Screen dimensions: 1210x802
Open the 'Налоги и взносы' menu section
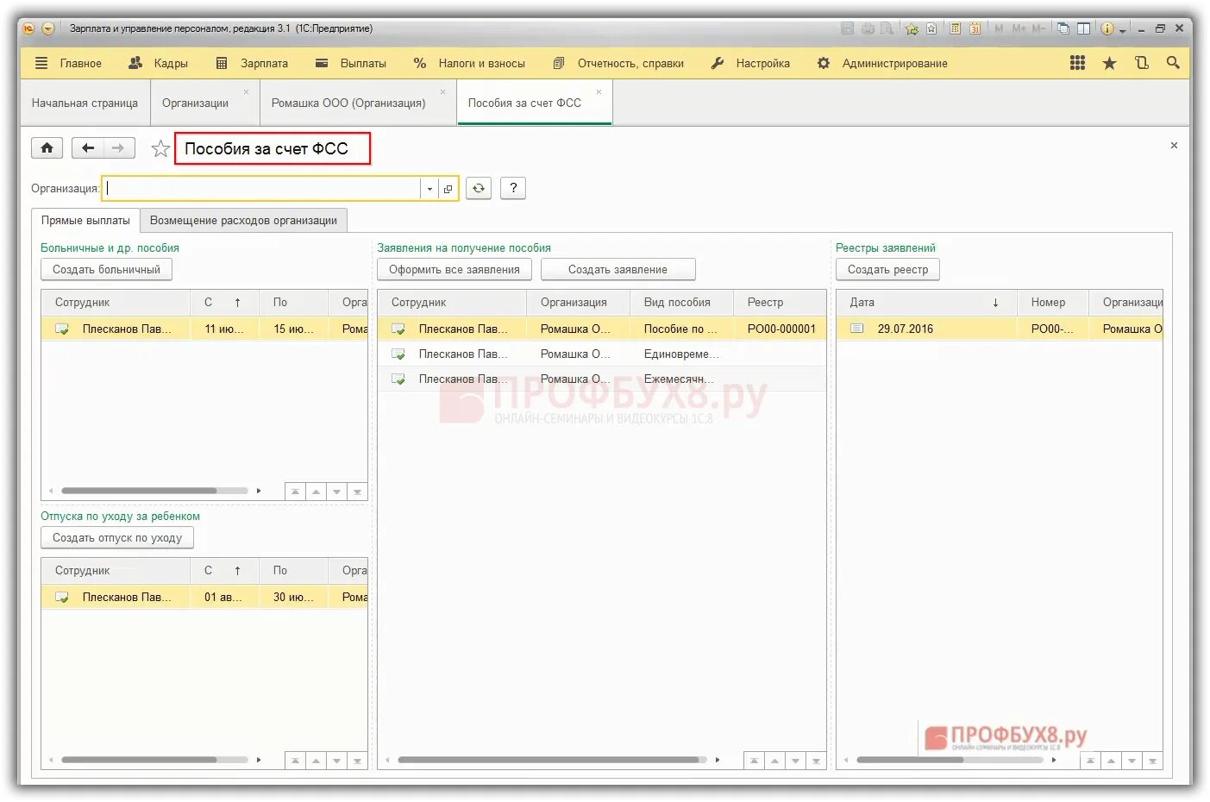click(x=472, y=62)
